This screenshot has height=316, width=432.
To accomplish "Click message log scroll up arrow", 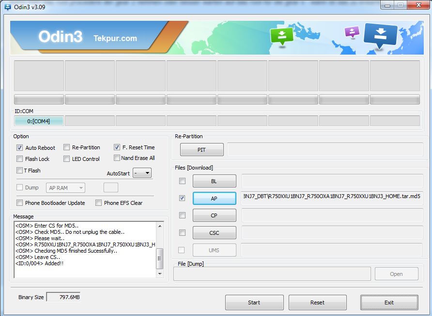I will pos(160,226).
